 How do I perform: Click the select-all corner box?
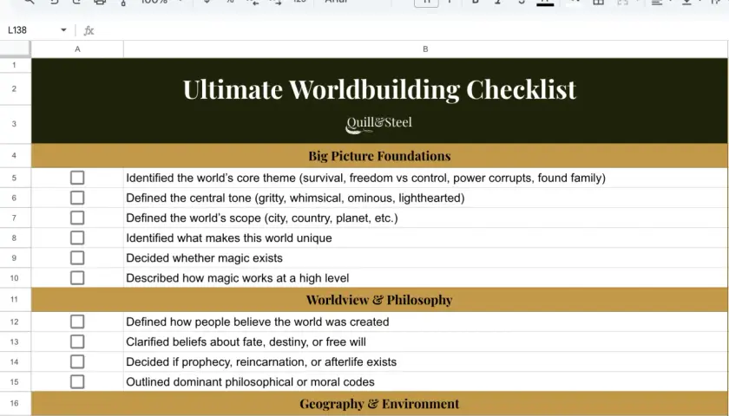[15, 49]
